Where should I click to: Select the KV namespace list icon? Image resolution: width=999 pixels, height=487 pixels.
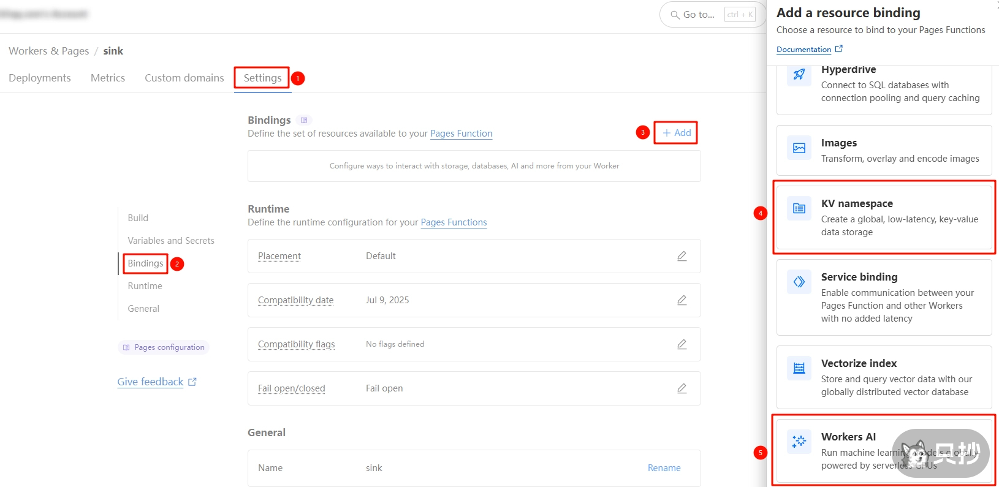pos(799,209)
